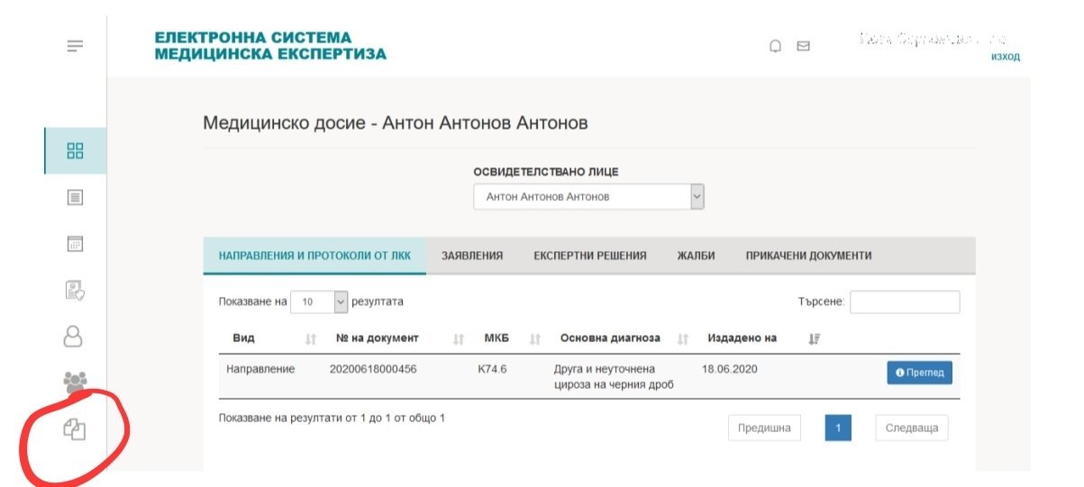Viewport: 1084px width, 487px height.
Task: Open the hamburger menu in sidebar
Action: pyautogui.click(x=76, y=46)
